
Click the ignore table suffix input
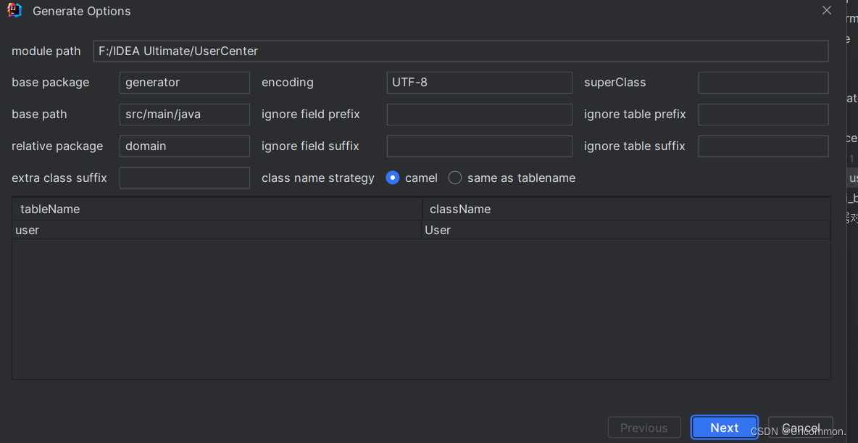[763, 146]
